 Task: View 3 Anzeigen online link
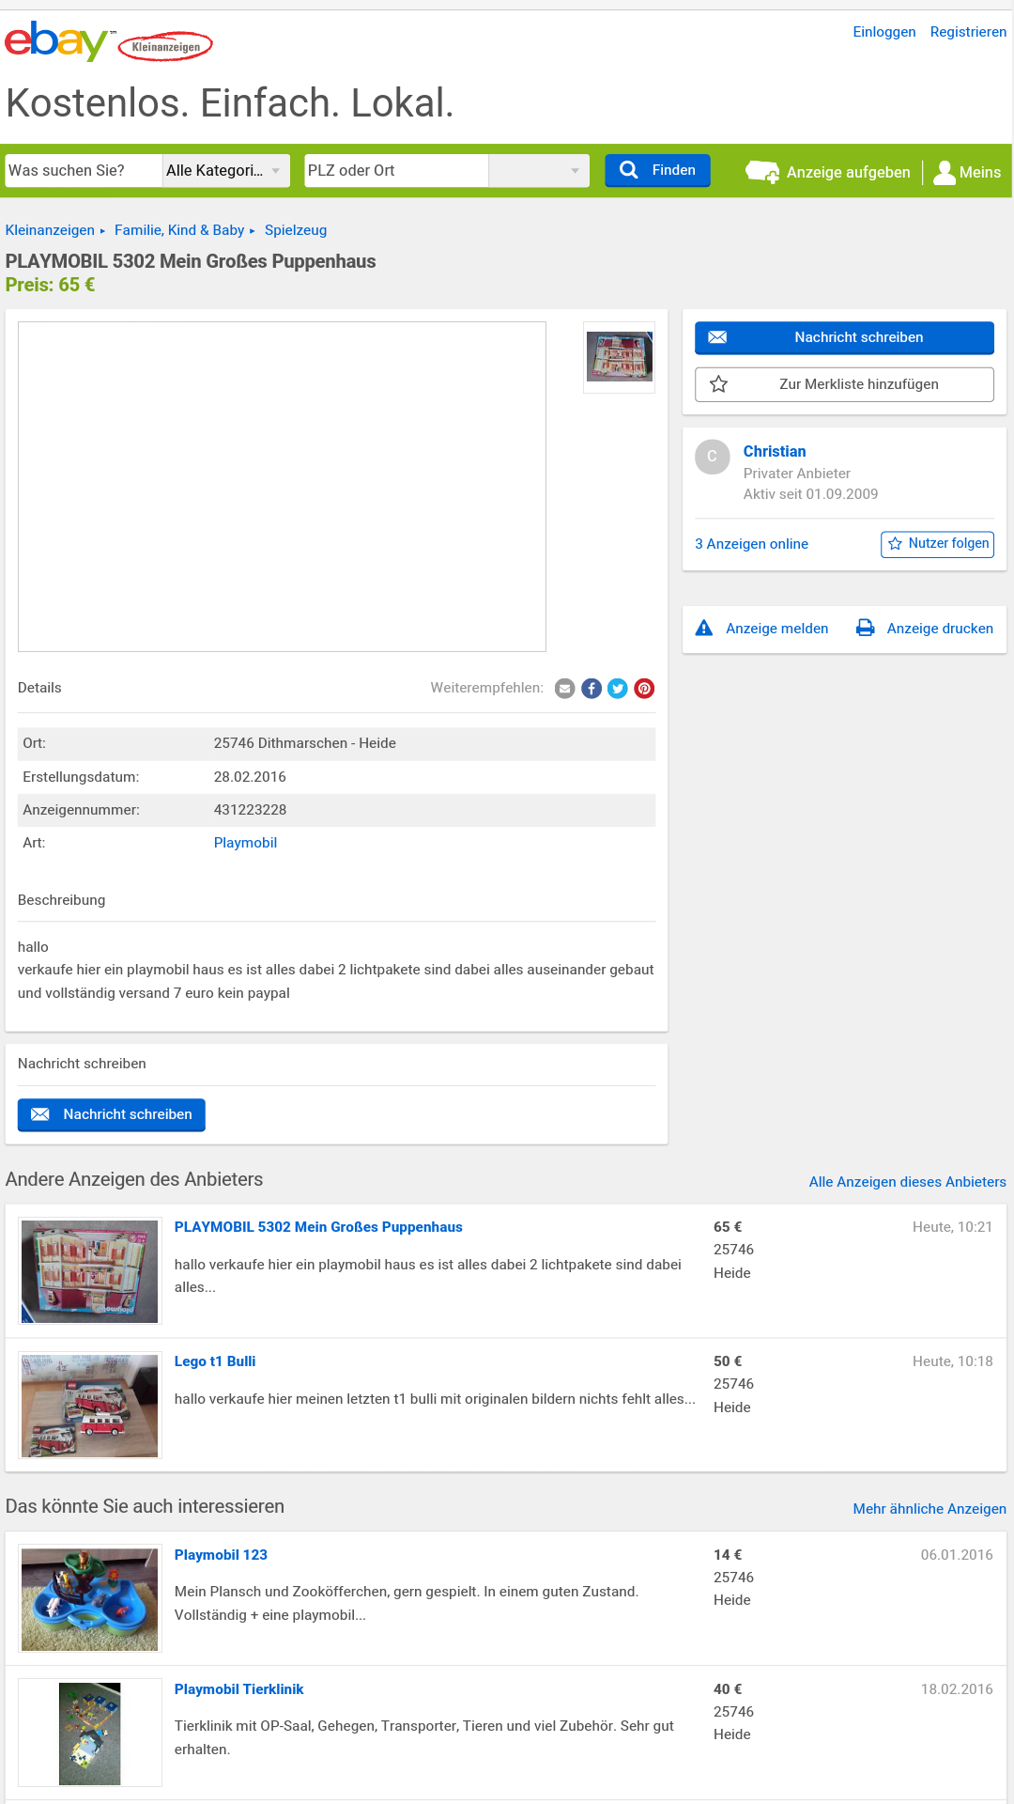point(751,544)
